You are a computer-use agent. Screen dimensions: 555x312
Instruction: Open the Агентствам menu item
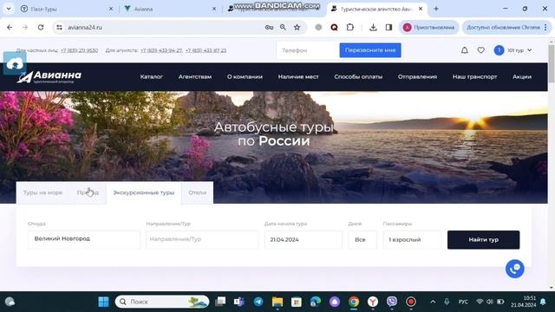[x=195, y=77]
